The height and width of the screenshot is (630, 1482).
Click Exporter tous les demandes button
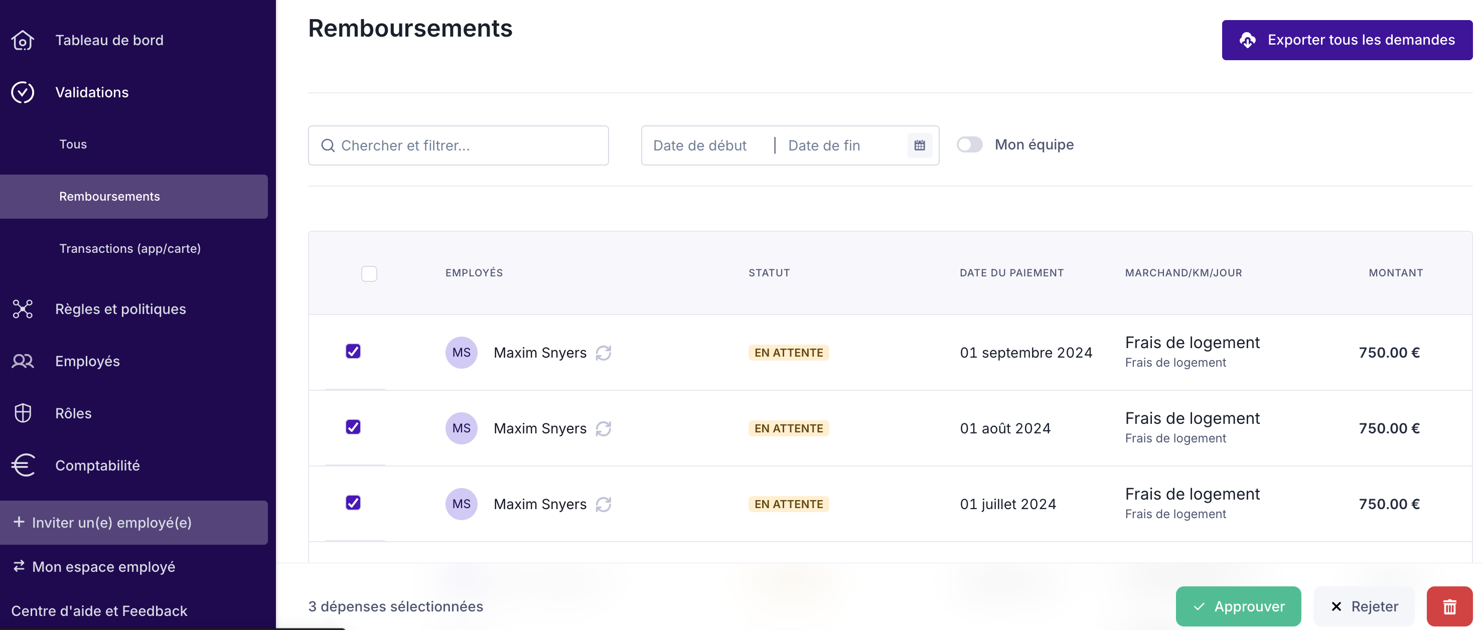click(x=1346, y=40)
